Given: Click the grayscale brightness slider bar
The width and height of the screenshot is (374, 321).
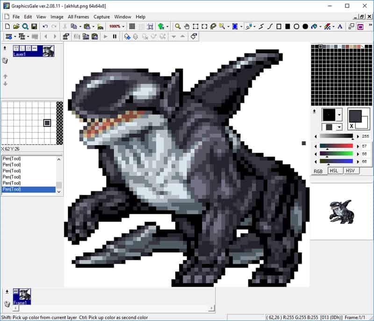Looking at the screenshot, I should point(336,136).
